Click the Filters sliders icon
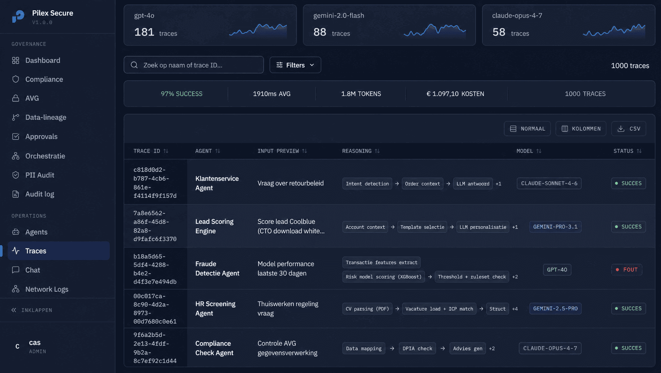The height and width of the screenshot is (373, 661). (x=280, y=65)
